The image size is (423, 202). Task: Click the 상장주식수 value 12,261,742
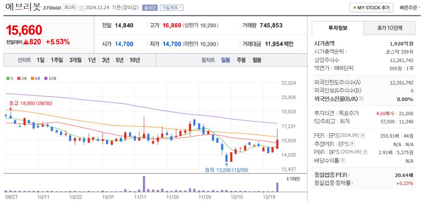point(401,60)
